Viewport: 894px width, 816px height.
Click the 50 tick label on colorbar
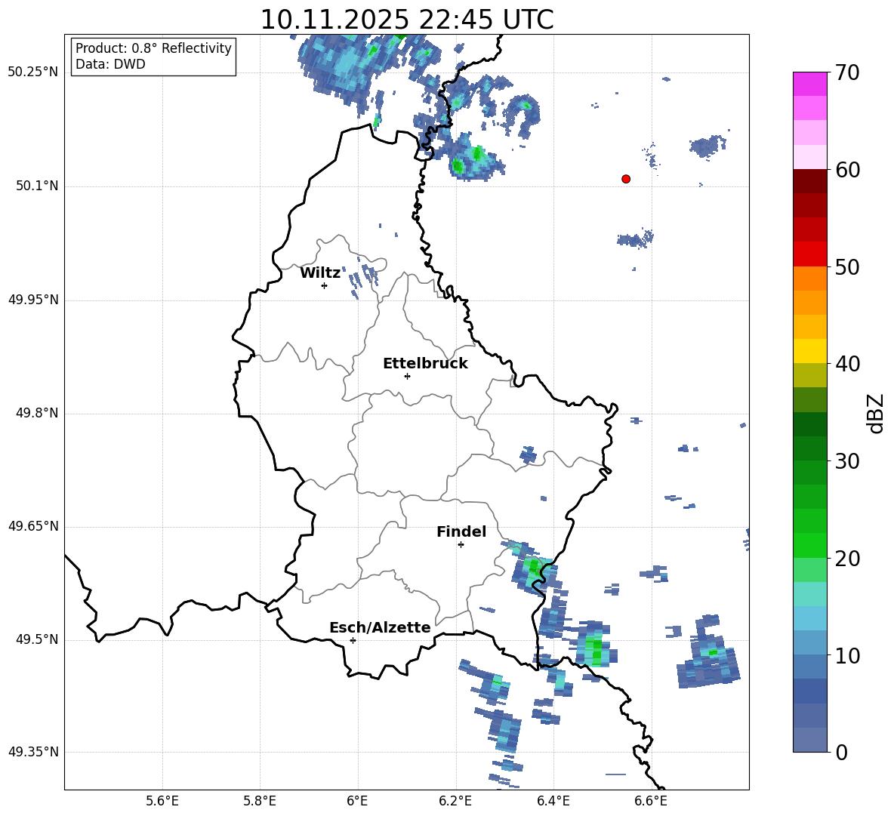[x=848, y=267]
